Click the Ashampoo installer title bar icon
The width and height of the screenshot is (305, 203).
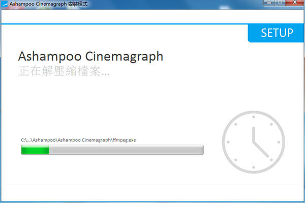[x=4, y=4]
